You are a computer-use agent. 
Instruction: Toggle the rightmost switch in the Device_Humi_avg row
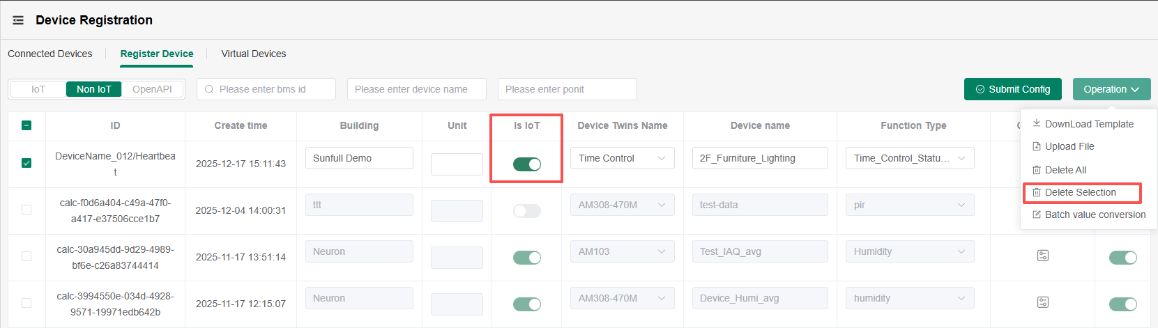pyautogui.click(x=1122, y=304)
